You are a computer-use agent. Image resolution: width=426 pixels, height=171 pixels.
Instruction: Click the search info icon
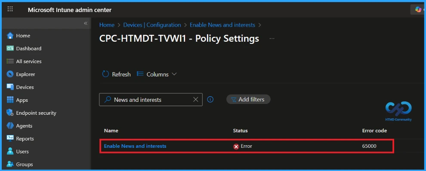pyautogui.click(x=210, y=100)
